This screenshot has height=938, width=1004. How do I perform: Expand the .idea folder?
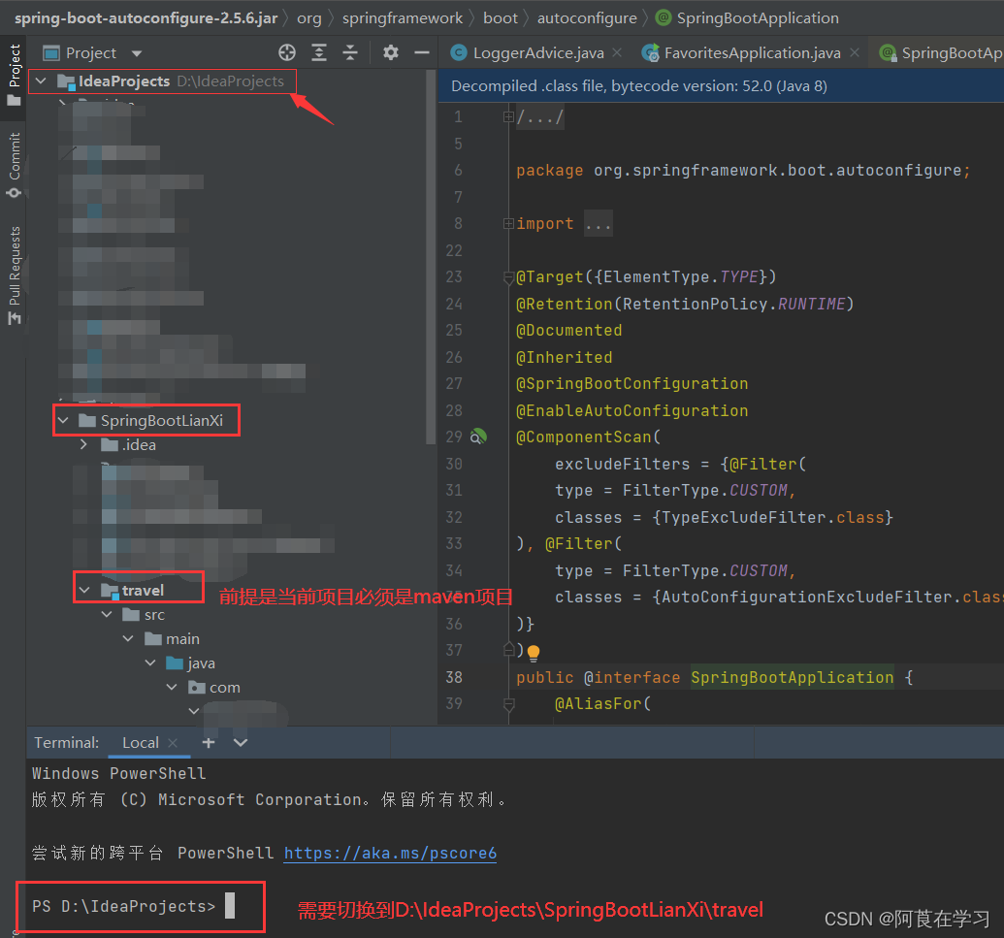83,444
